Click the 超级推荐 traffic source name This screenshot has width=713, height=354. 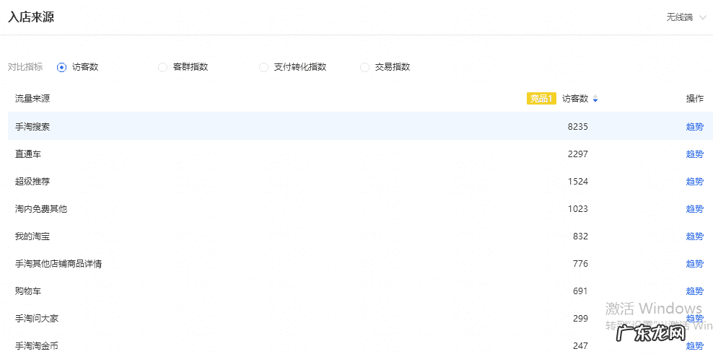pyautogui.click(x=32, y=181)
